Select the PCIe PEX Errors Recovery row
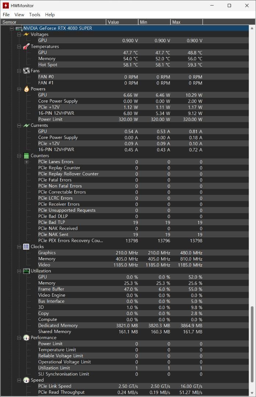This screenshot has width=256, height=397. pyautogui.click(x=143, y=240)
